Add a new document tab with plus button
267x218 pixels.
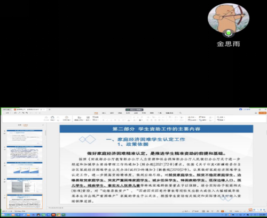[x=50, y=110]
